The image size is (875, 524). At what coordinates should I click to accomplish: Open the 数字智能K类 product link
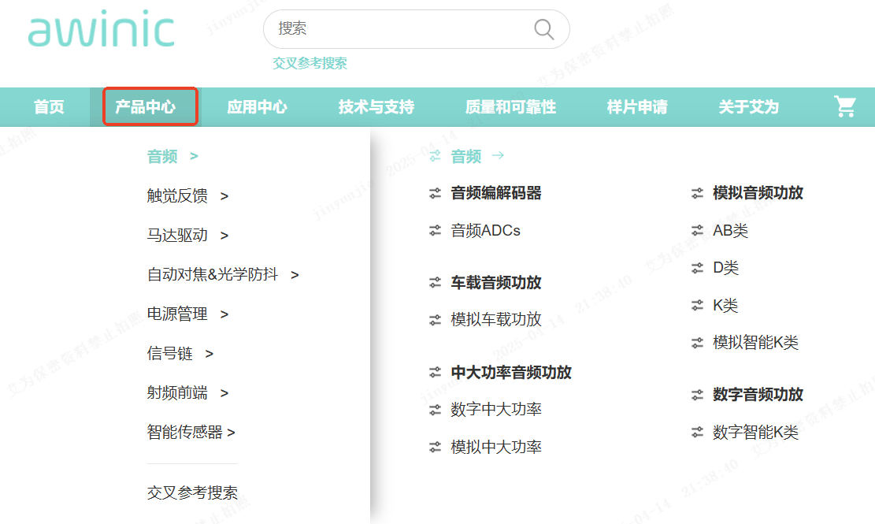coord(755,433)
